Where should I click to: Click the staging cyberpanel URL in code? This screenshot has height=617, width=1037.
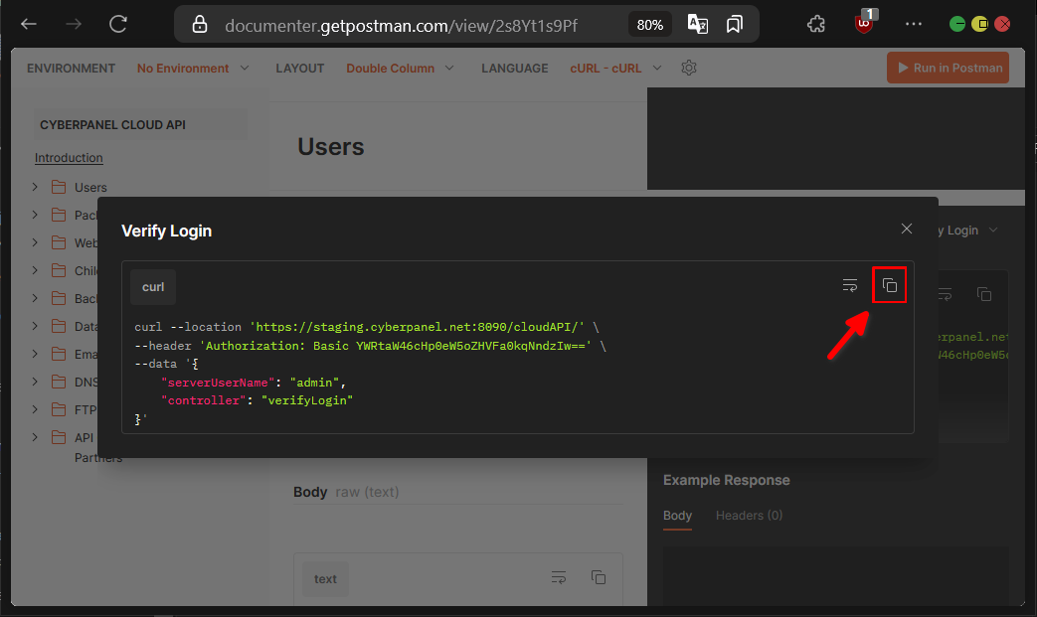(417, 327)
